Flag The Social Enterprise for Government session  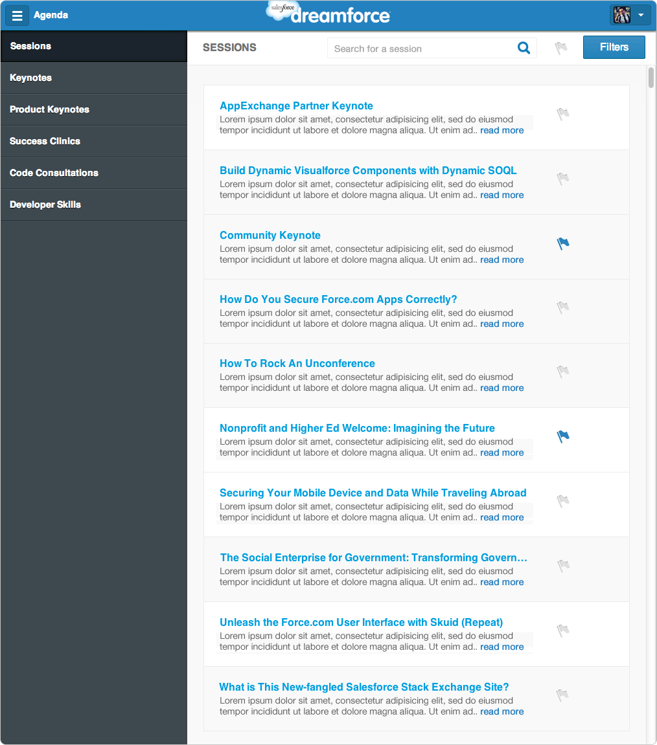pyautogui.click(x=563, y=566)
